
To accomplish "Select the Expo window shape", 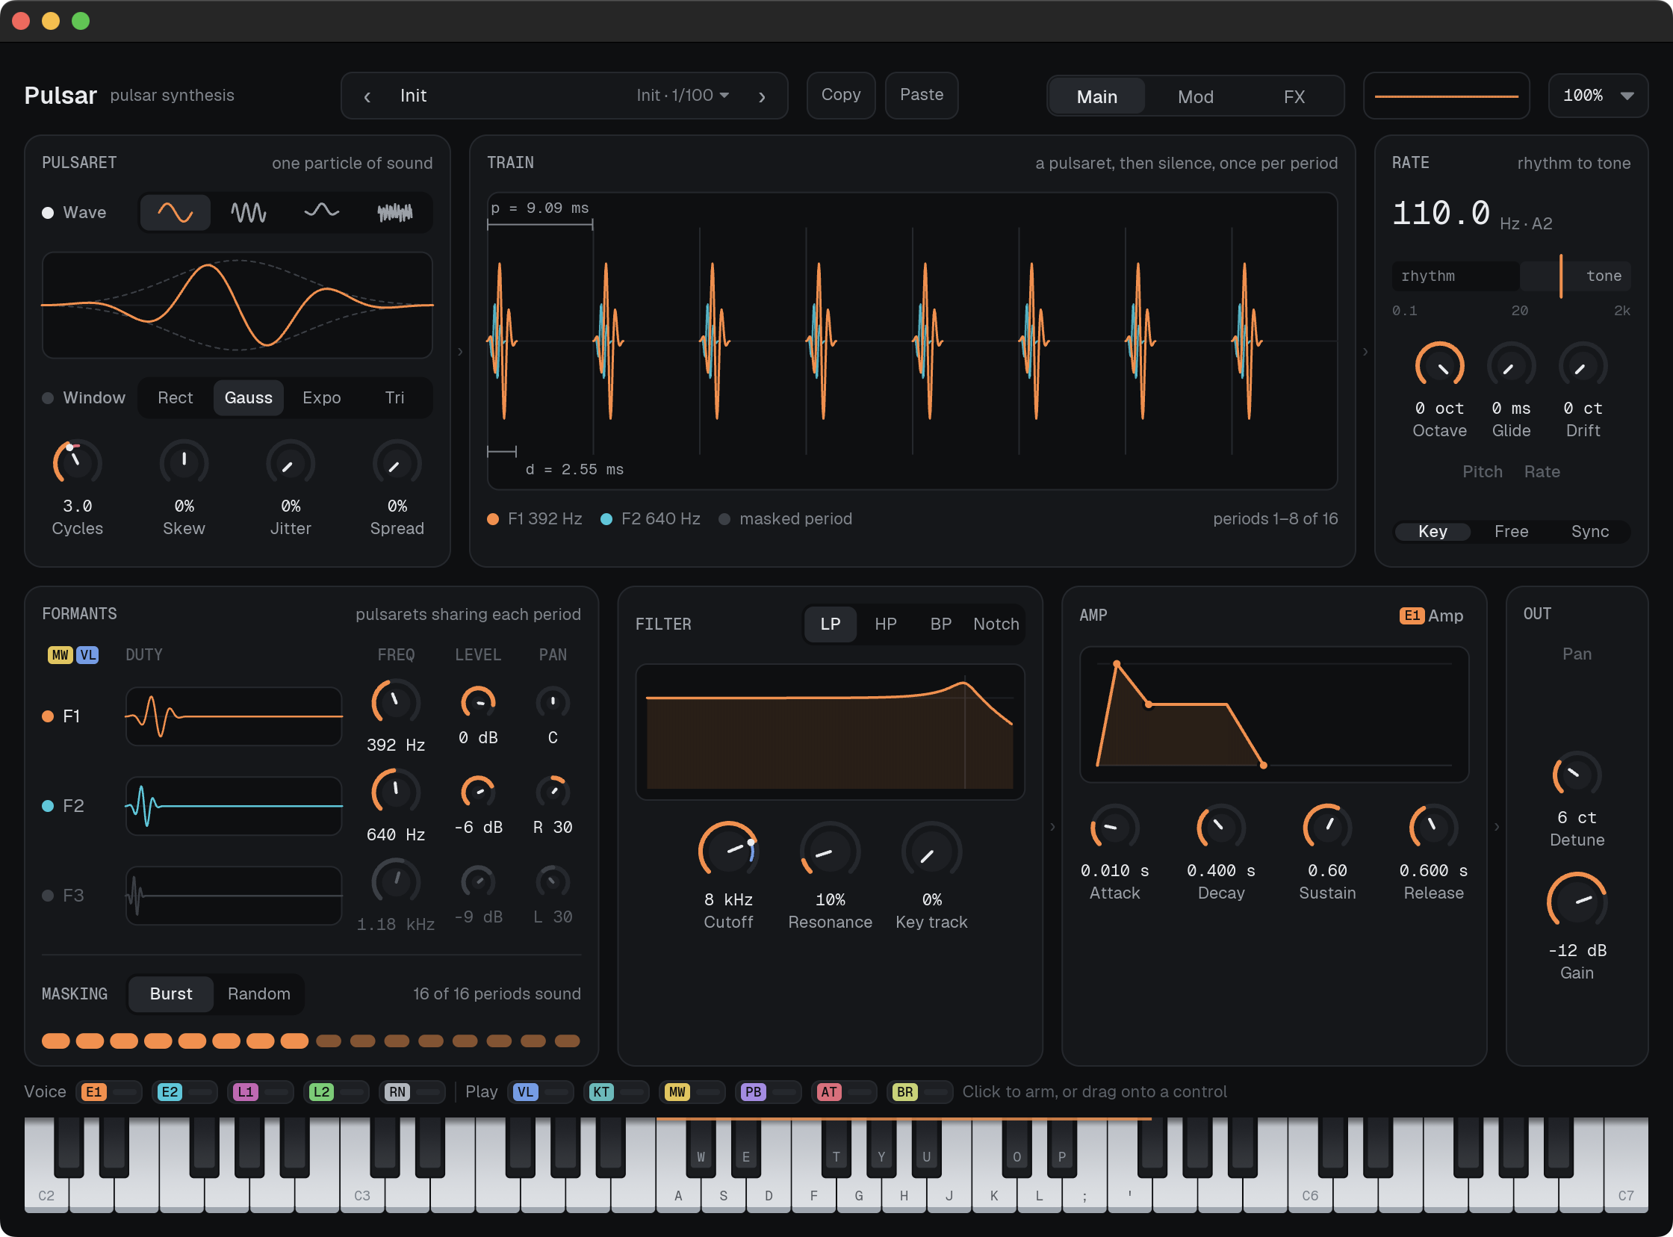I will (322, 397).
